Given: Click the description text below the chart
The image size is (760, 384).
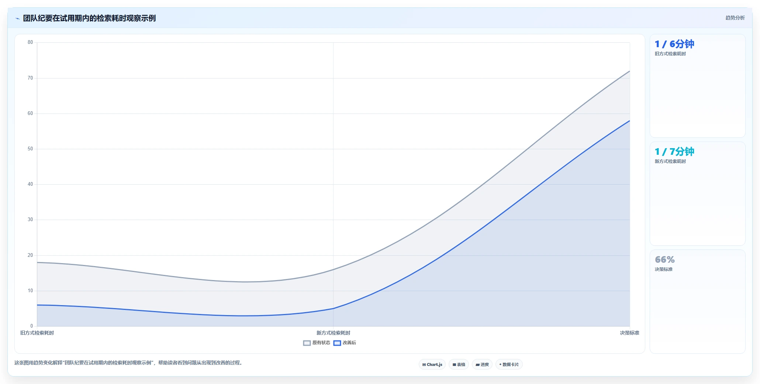Looking at the screenshot, I should pos(128,363).
